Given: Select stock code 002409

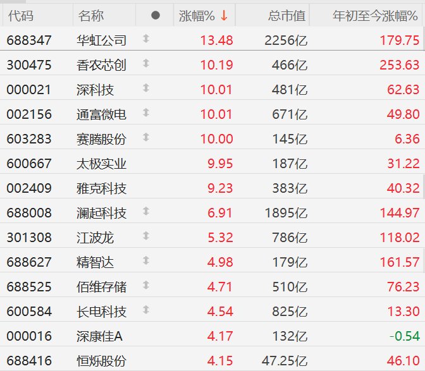Looking at the screenshot, I should [x=29, y=188].
